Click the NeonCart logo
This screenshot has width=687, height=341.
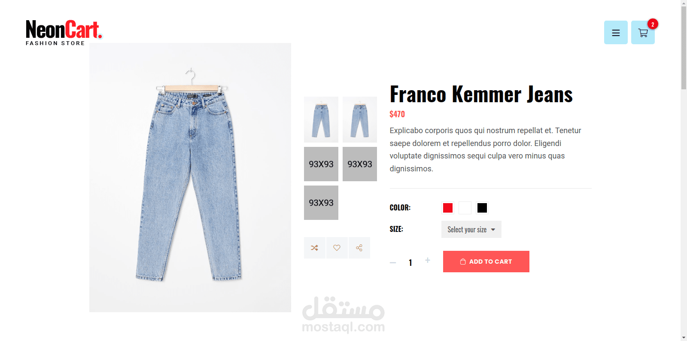pyautogui.click(x=64, y=33)
